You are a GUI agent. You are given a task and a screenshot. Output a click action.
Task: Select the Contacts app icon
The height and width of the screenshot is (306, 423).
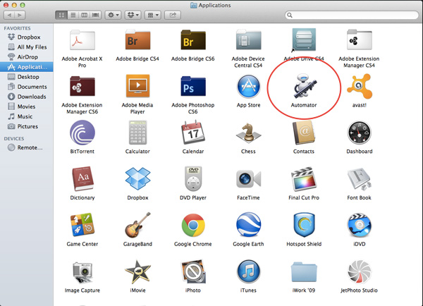304,133
